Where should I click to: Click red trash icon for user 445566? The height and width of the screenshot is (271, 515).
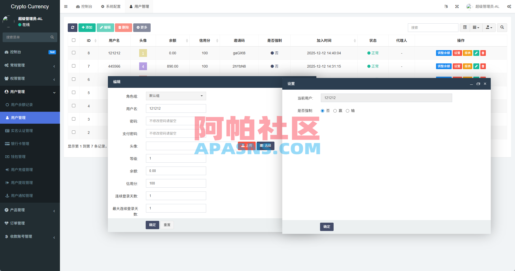[483, 66]
